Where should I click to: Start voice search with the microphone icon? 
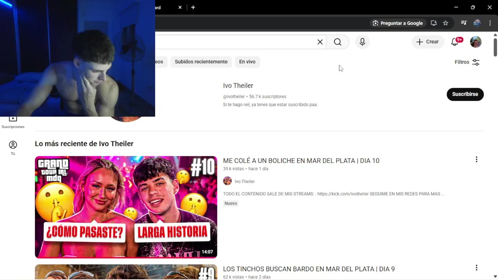(x=362, y=42)
